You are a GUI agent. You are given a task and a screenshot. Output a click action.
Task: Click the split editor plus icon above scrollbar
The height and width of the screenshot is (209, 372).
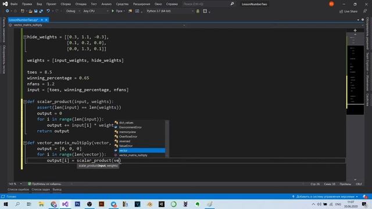coord(355,30)
